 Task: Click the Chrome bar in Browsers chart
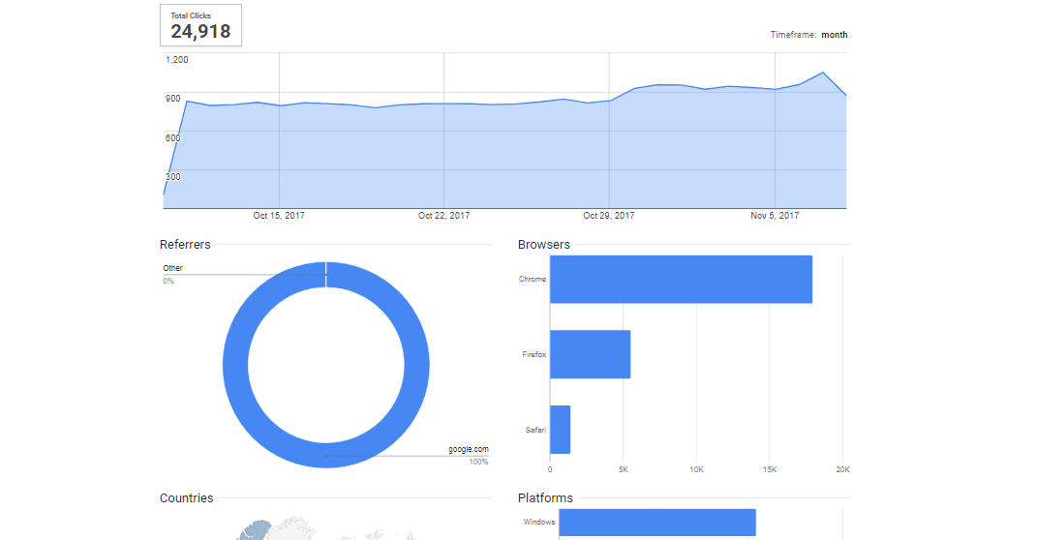[681, 280]
